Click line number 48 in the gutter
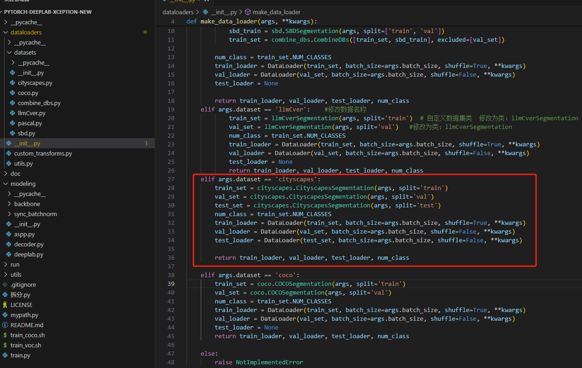 (171, 362)
